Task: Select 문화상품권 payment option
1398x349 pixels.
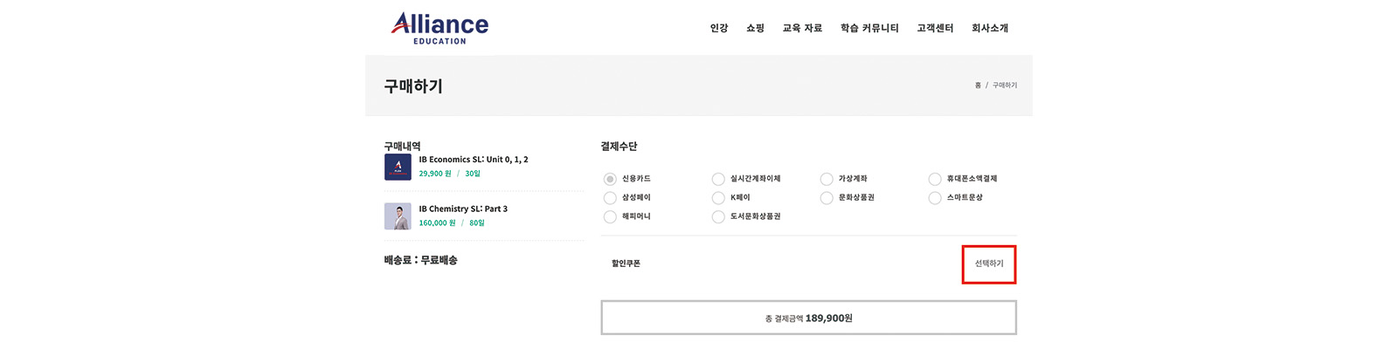Action: (827, 198)
